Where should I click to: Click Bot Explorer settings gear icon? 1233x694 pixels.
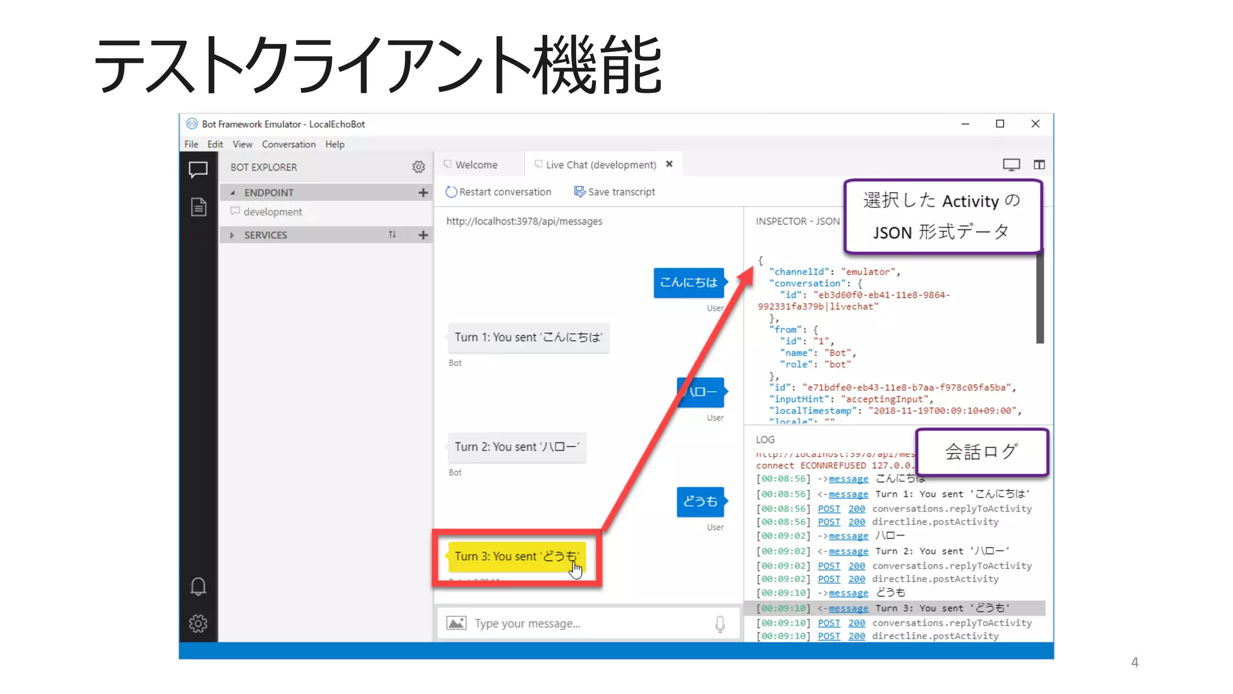418,167
